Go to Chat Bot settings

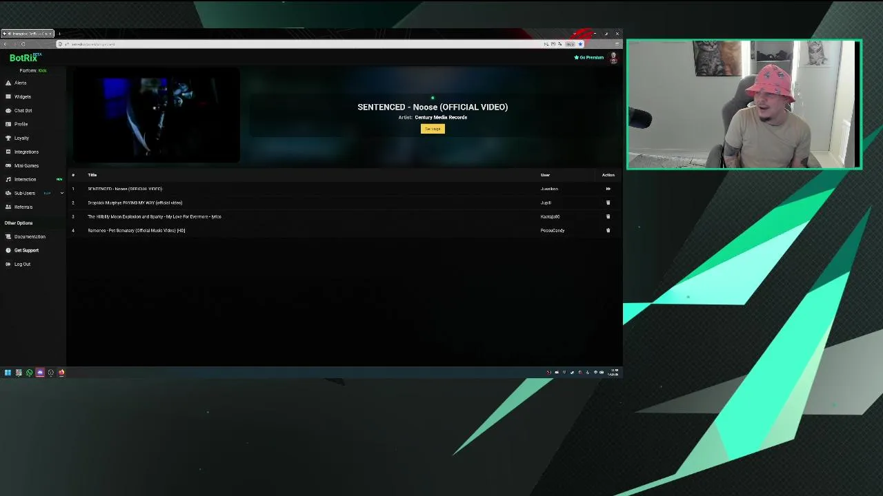click(23, 110)
